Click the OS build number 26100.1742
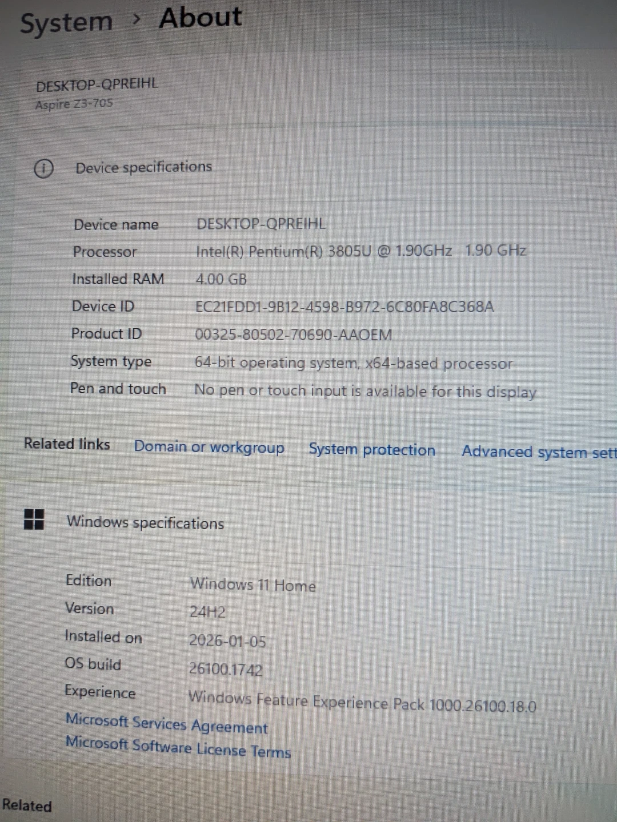The width and height of the screenshot is (617, 822). click(226, 668)
